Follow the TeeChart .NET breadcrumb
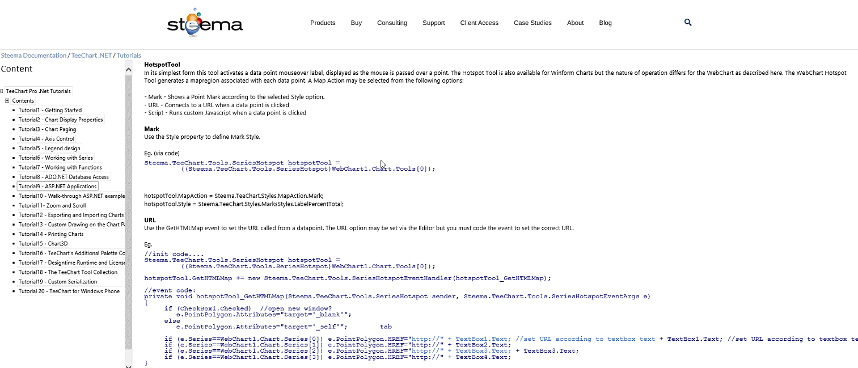The image size is (858, 368). pos(91,56)
